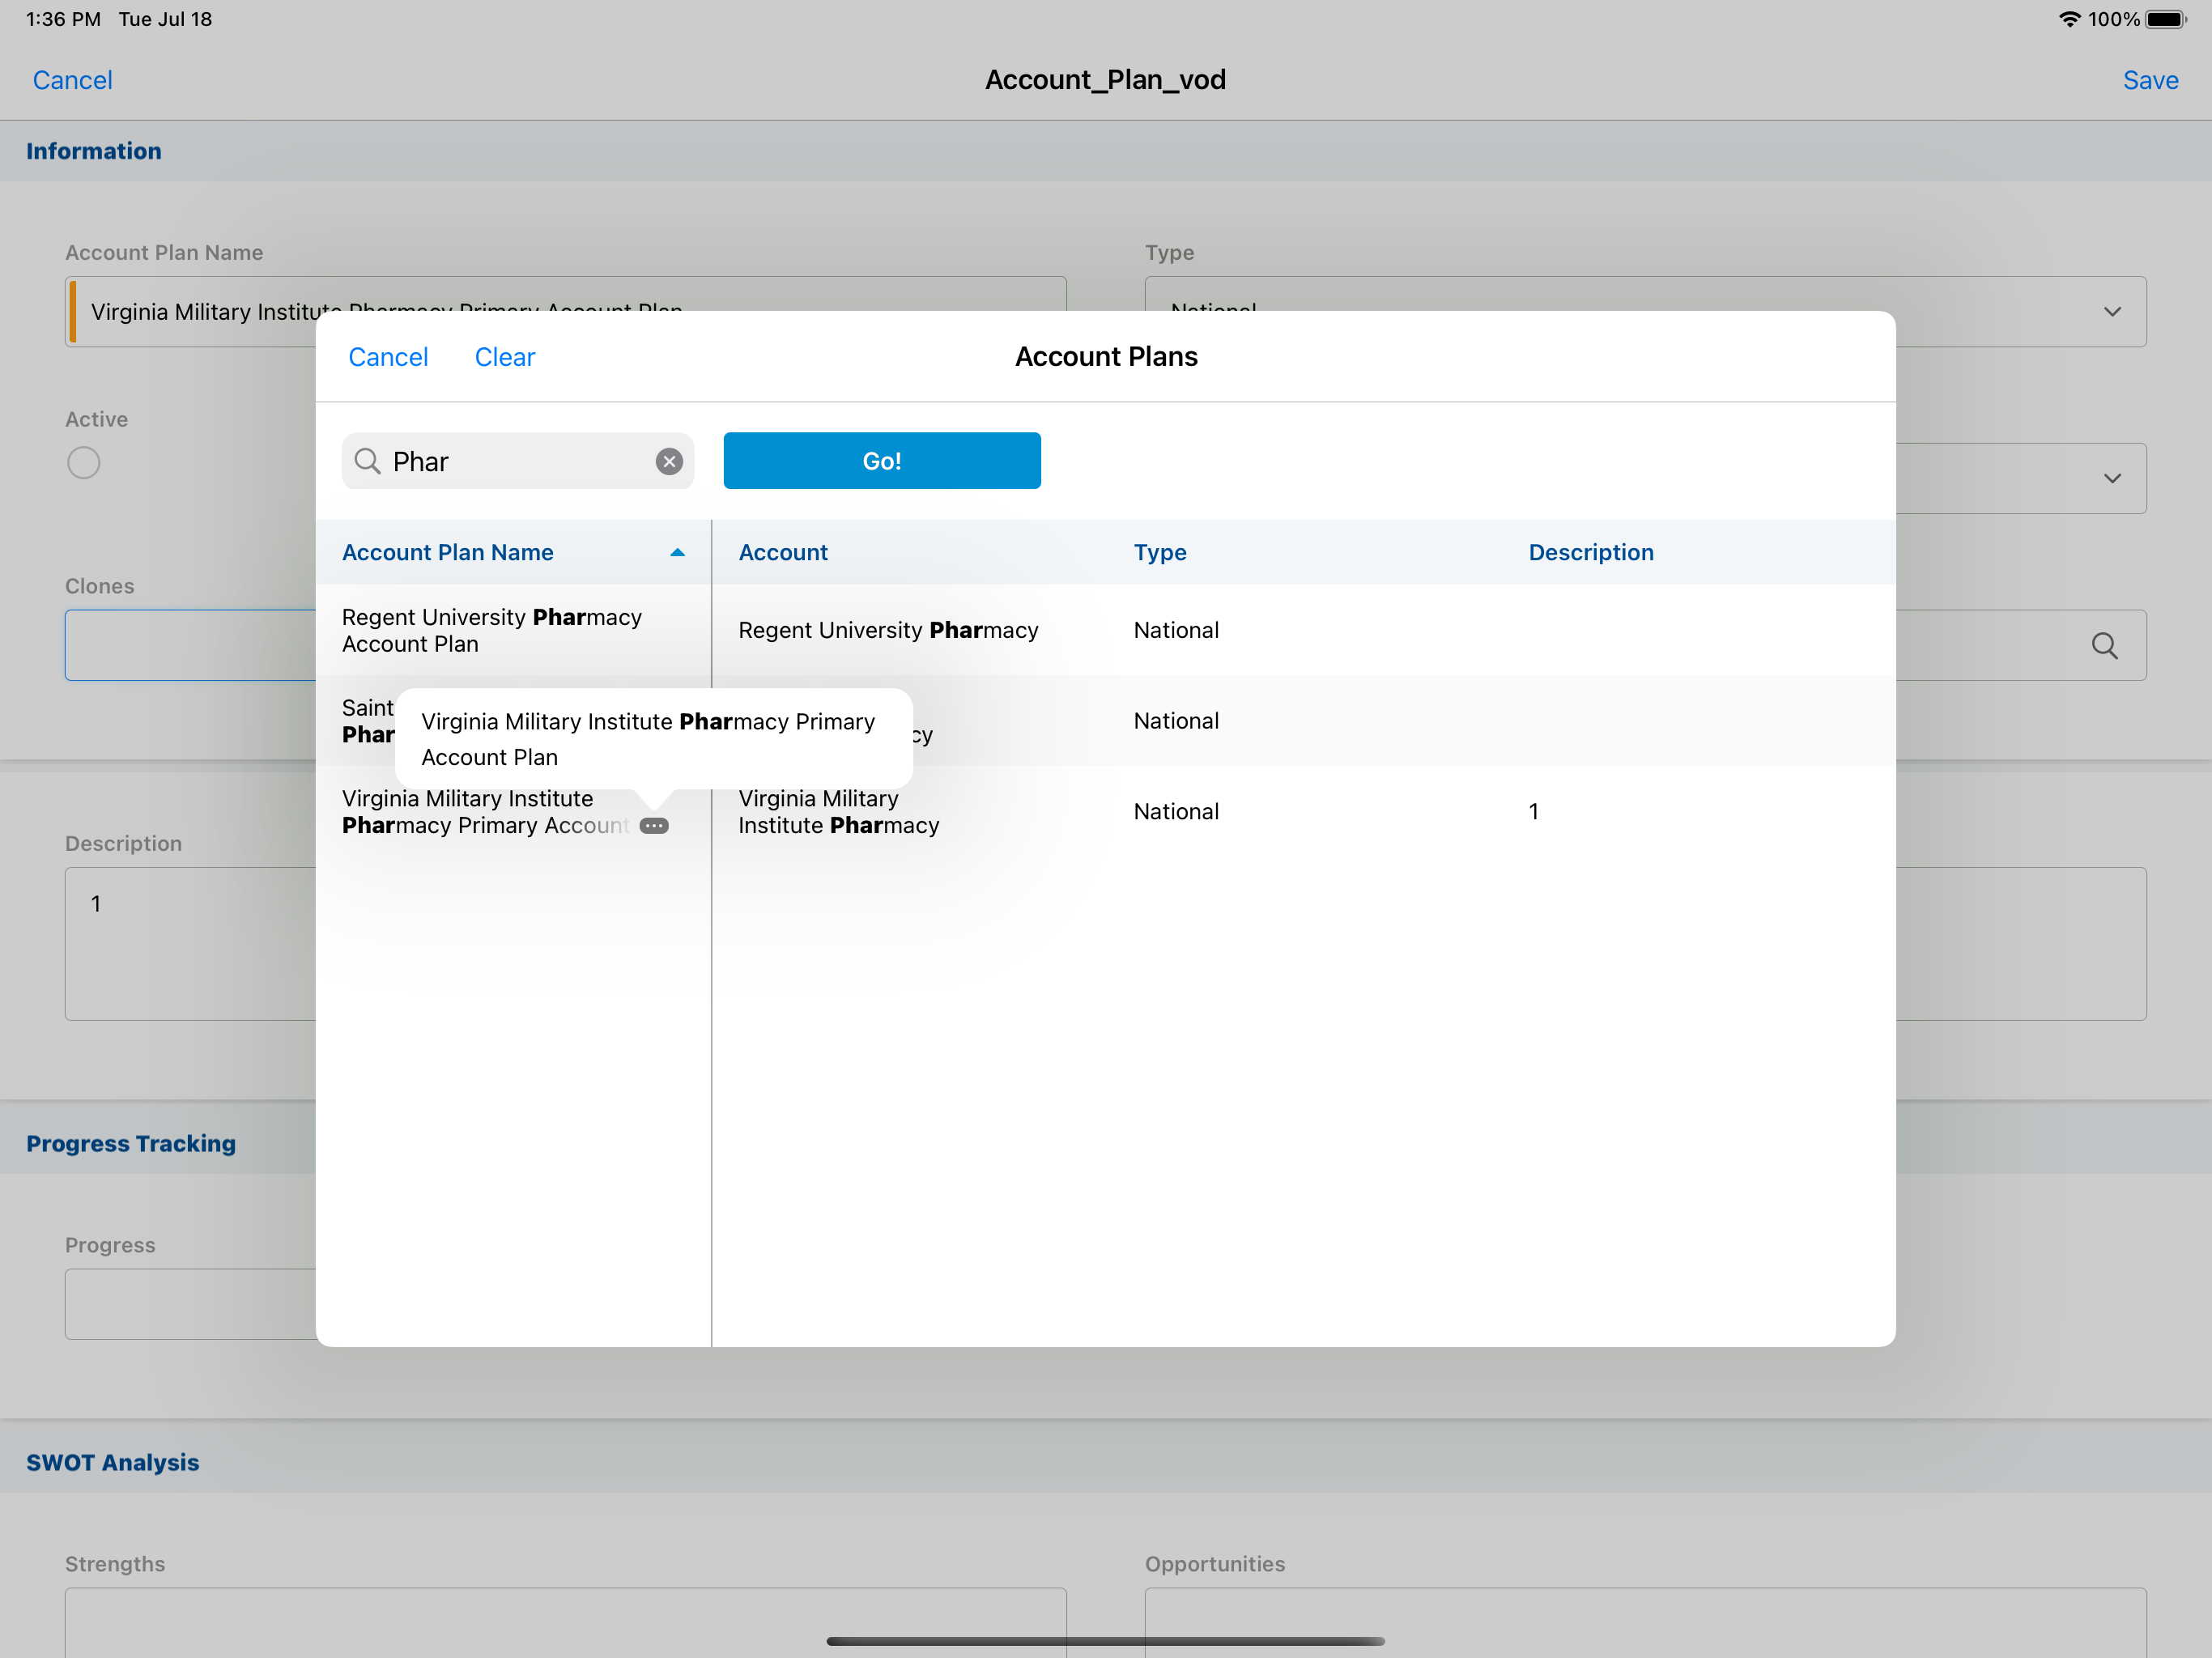Click the sort arrow next to Account Plan Name
2212x1658 pixels.
677,553
